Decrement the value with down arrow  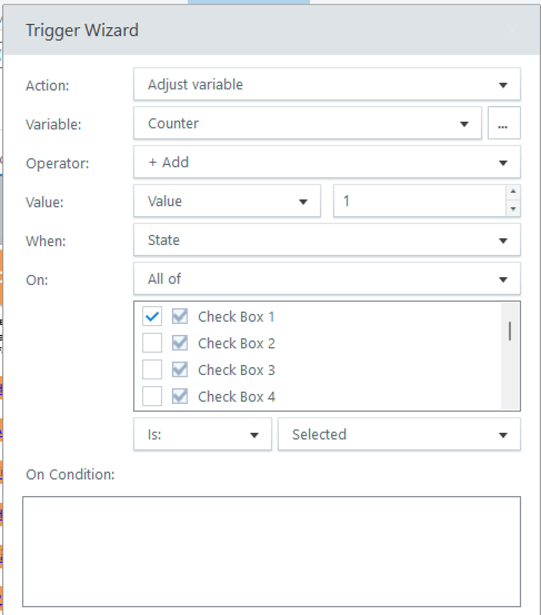(x=513, y=209)
